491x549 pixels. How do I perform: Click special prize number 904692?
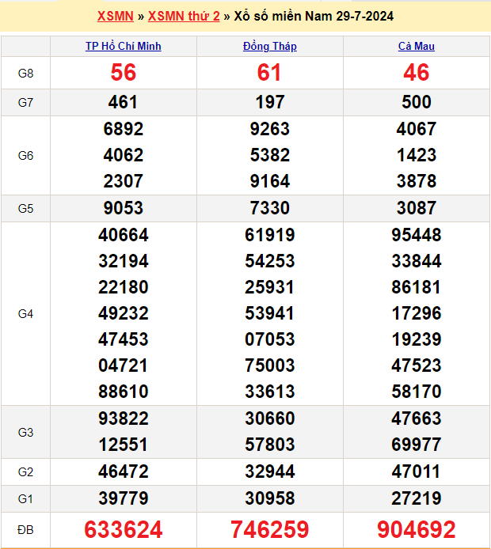[x=417, y=529]
